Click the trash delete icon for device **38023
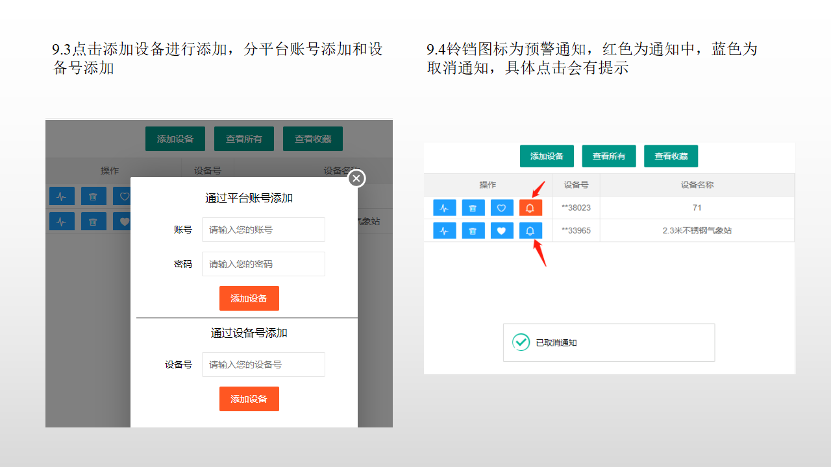This screenshot has width=831, height=467. coord(473,208)
